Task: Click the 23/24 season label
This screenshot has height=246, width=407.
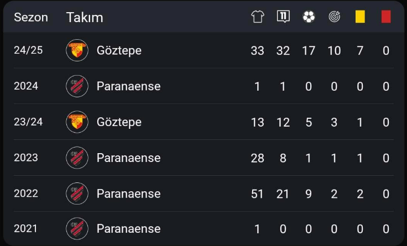Action: 28,122
